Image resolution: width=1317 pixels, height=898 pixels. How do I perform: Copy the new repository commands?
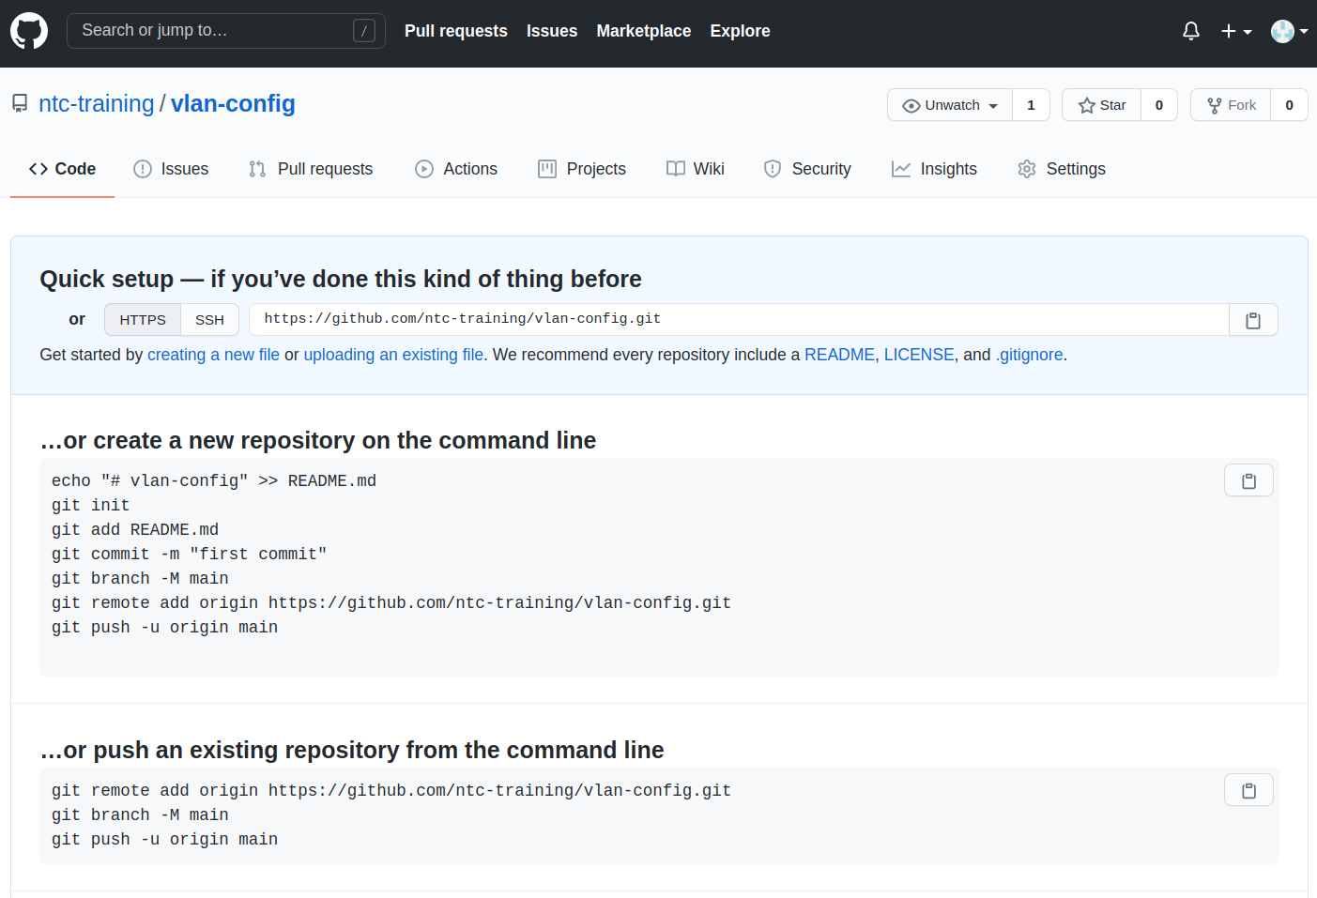point(1248,480)
